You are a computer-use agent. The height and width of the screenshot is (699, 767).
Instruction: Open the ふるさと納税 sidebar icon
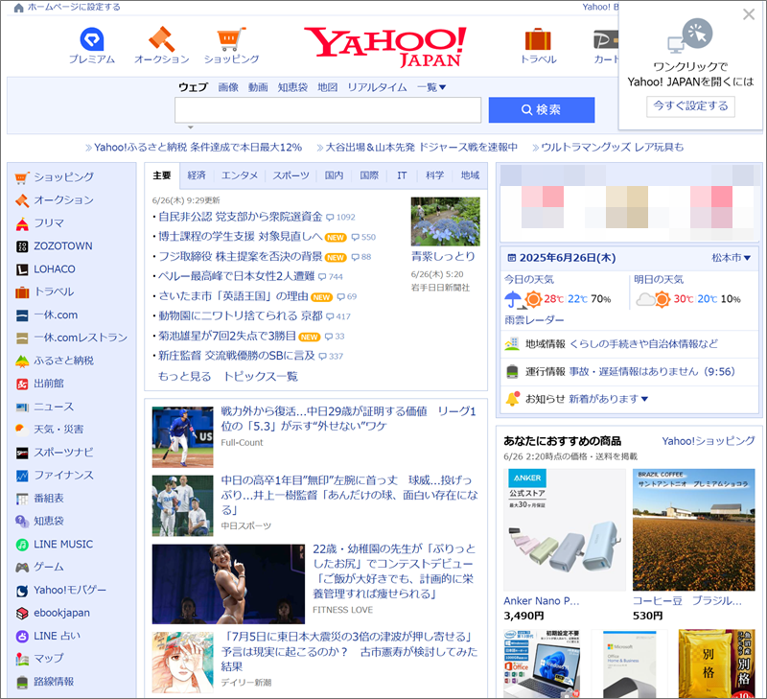[22, 361]
